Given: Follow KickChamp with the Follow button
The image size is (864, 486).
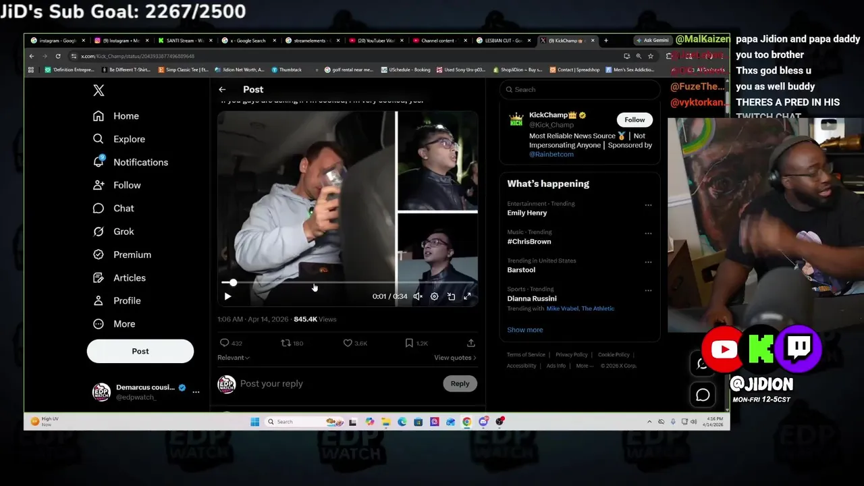Looking at the screenshot, I should 634,119.
